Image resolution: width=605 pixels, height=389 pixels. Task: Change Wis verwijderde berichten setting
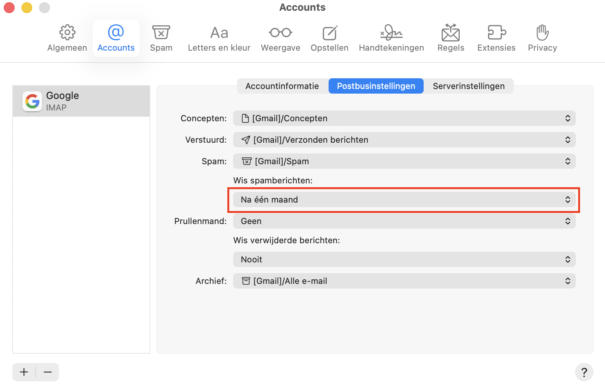click(404, 259)
